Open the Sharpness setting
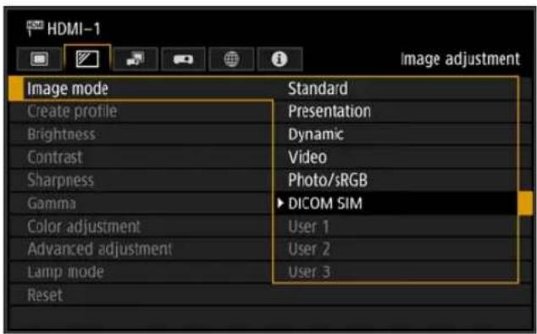This screenshot has height=334, width=537. [x=141, y=180]
